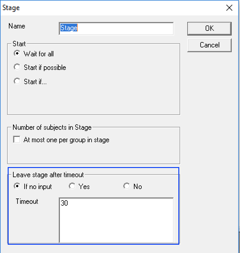The image size is (240, 253).
Task: Click the 'Name' label text
Action: [17, 26]
